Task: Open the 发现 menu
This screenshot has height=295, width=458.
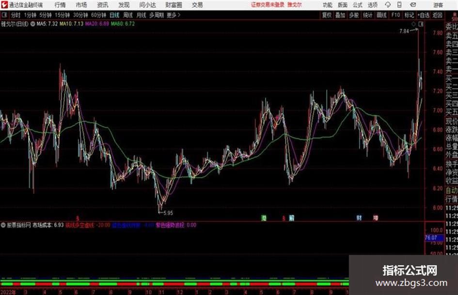Action: click(x=124, y=5)
